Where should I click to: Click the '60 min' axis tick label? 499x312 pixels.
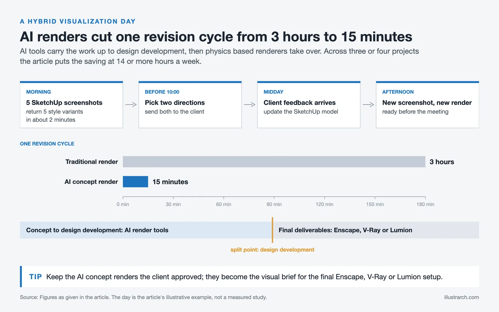pyautogui.click(x=224, y=204)
